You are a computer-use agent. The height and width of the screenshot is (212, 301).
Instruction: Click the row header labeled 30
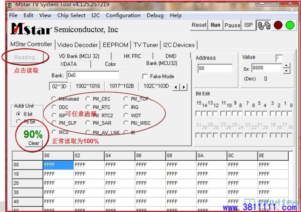coord(28,192)
